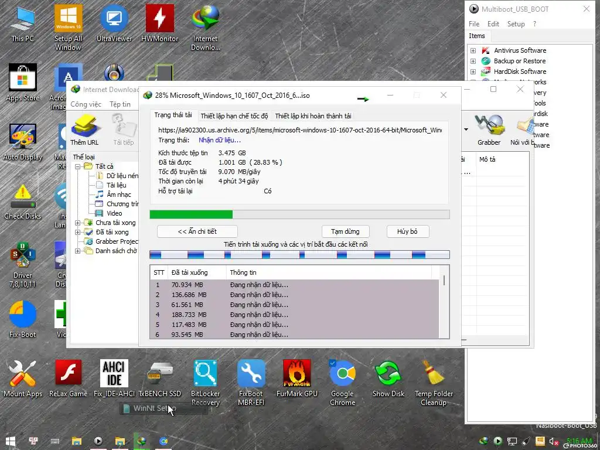
Task: Launch Check Disks desktop icon
Action: coord(23,202)
